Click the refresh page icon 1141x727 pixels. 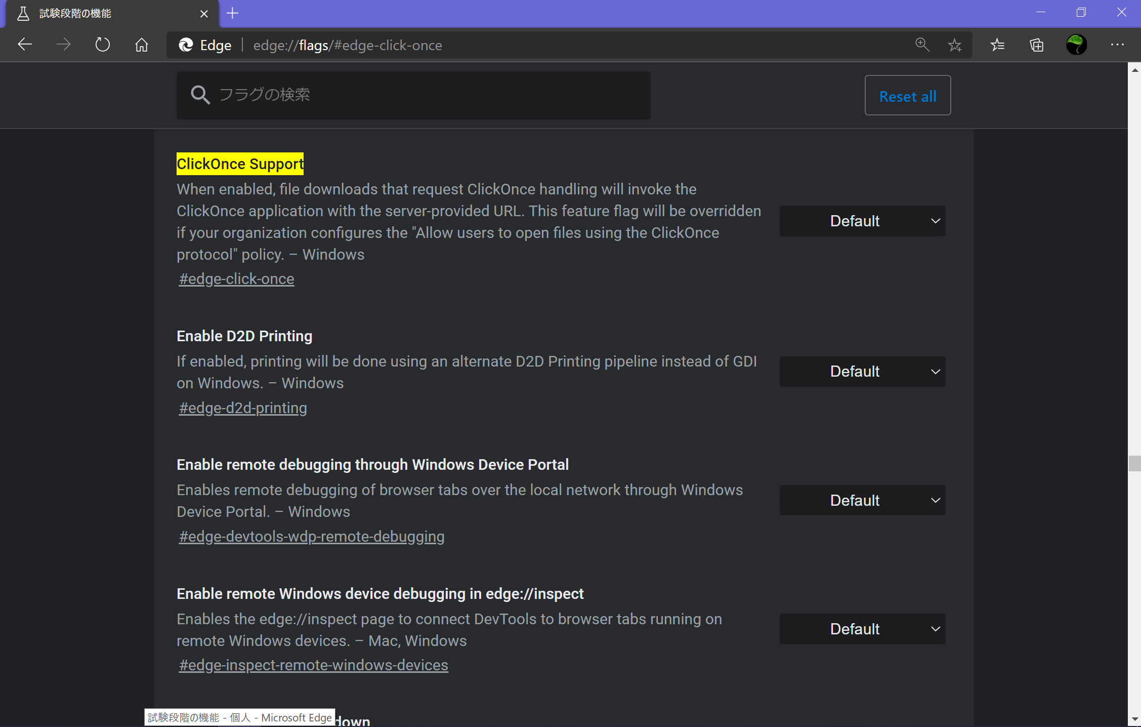[x=103, y=45]
